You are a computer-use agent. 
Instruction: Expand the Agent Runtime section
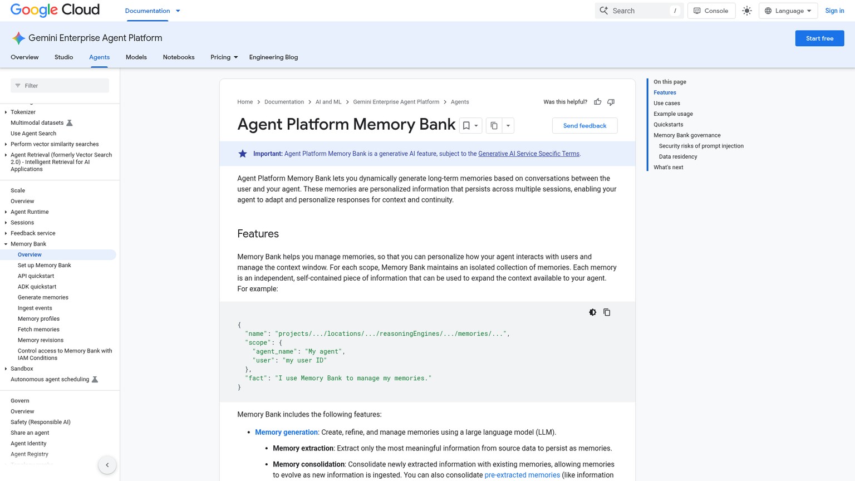tap(6, 212)
